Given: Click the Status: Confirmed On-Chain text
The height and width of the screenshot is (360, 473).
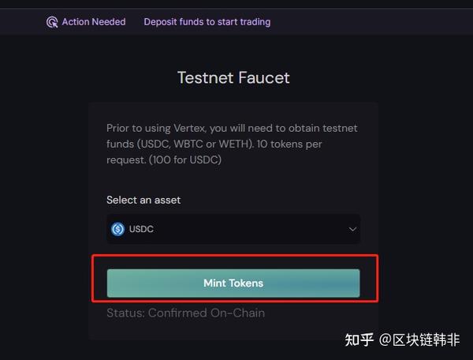Looking at the screenshot, I should pos(185,313).
